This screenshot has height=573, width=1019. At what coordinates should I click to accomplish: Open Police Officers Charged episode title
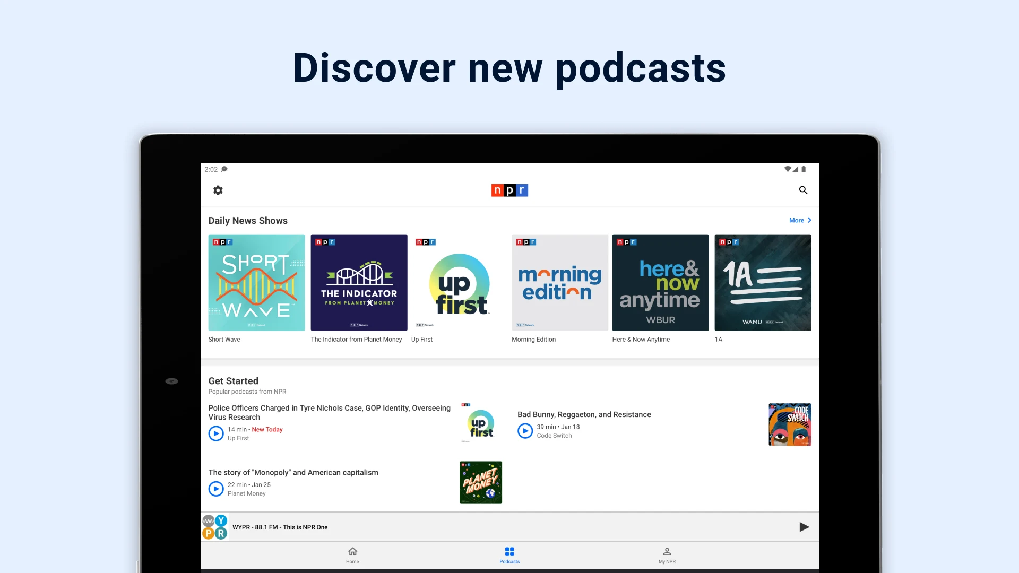click(329, 413)
